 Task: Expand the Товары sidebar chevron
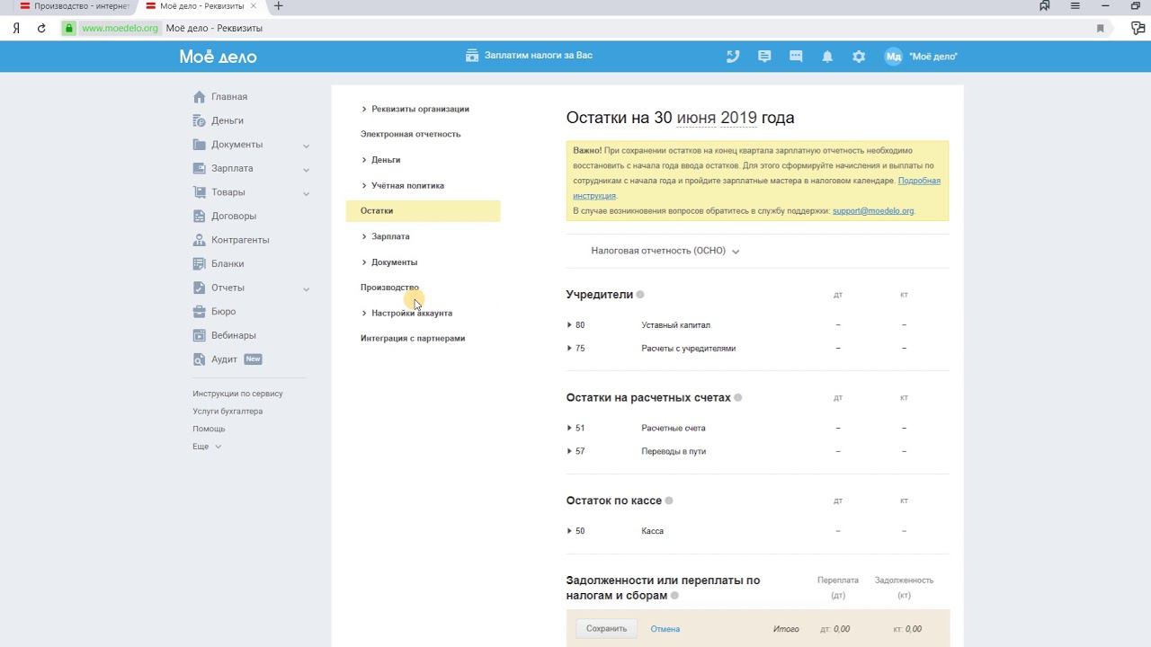tap(306, 193)
